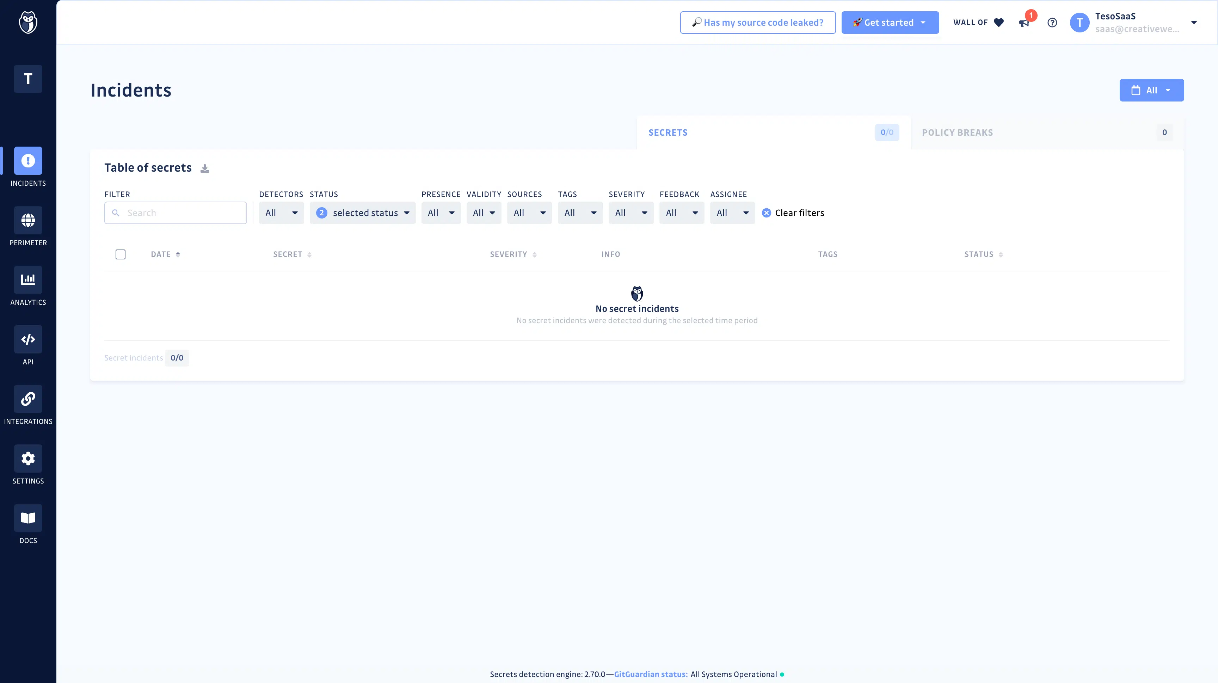Check the select-all incidents checkbox
The image size is (1218, 683).
click(121, 254)
